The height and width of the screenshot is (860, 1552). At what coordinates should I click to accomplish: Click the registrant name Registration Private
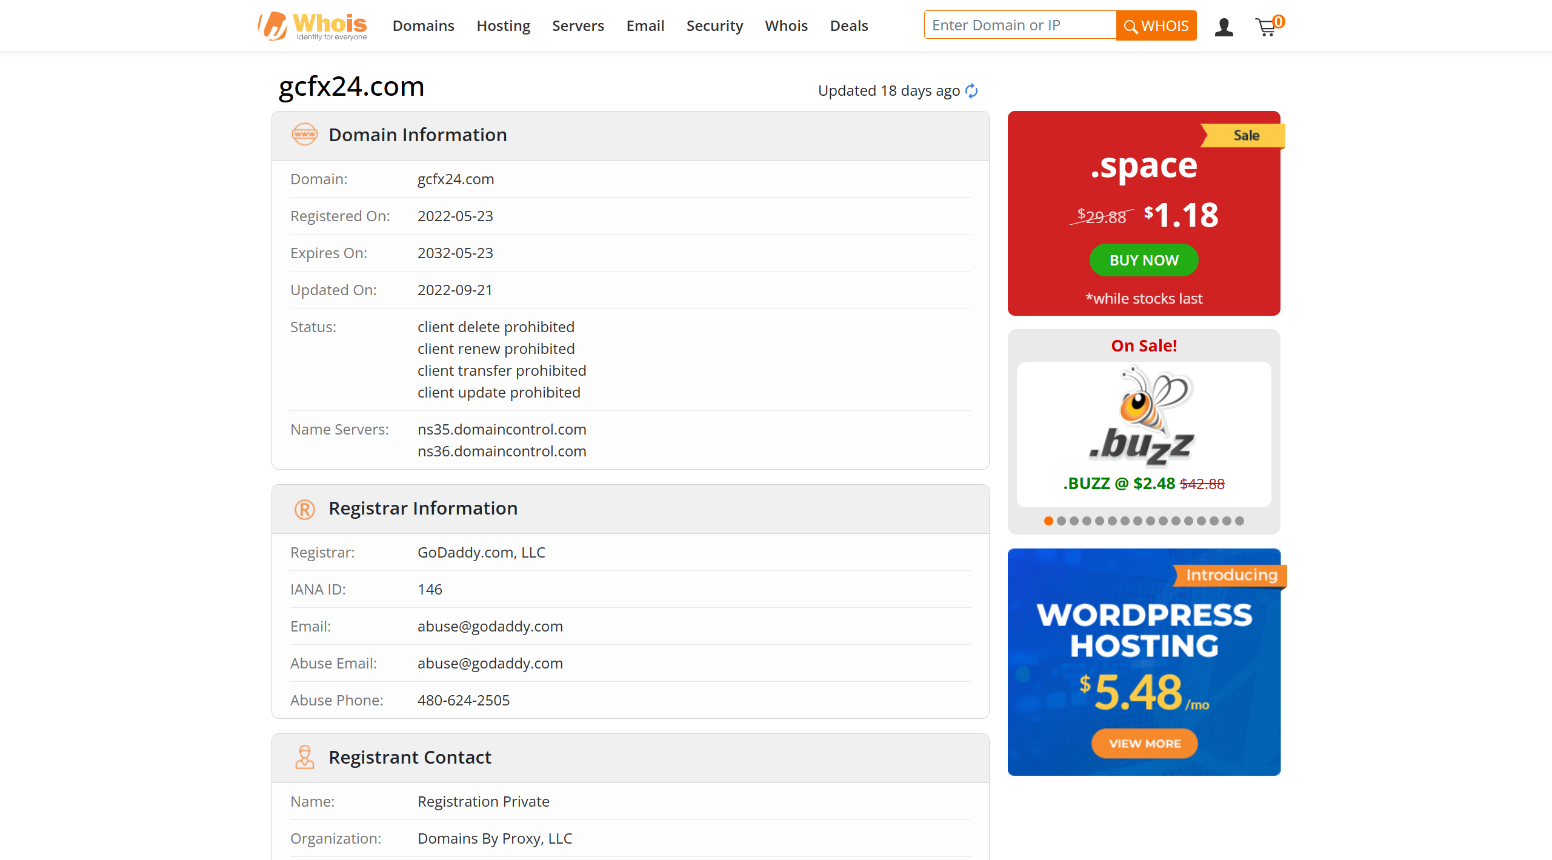point(483,801)
